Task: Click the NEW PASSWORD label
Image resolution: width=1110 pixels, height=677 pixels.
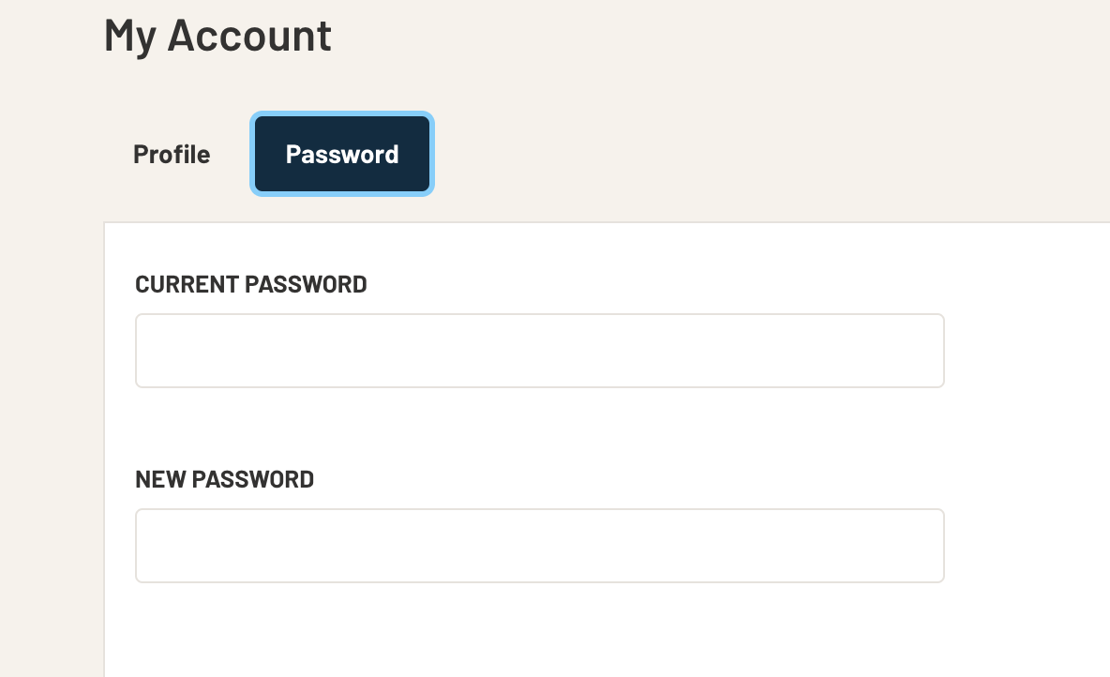Action: coord(225,480)
